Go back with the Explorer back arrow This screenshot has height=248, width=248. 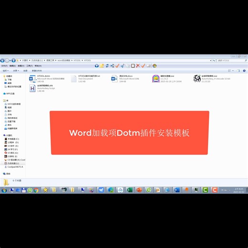[x=2, y=61]
